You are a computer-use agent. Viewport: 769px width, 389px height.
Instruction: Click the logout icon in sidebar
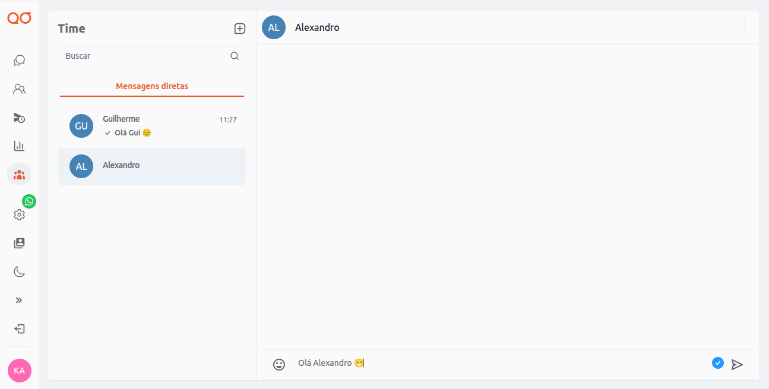coord(19,329)
